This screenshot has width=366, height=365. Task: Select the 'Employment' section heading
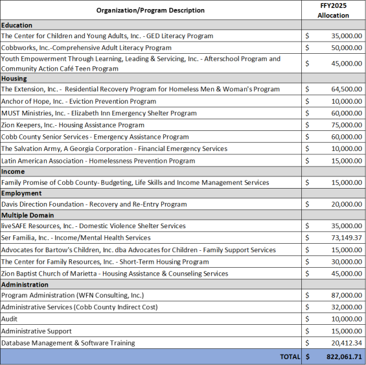[21, 193]
